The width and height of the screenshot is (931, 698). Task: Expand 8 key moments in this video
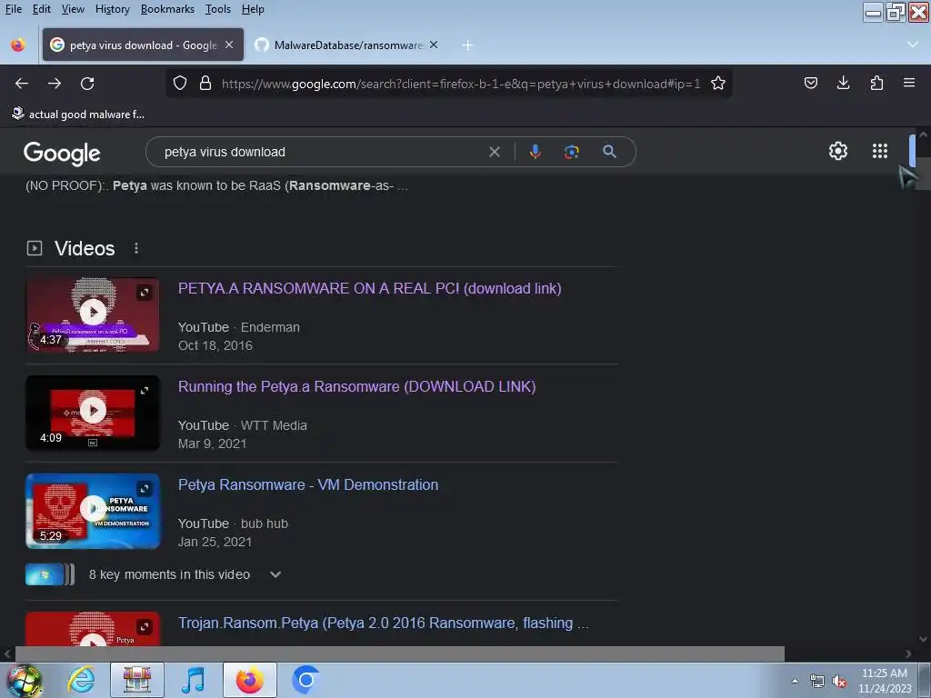275,574
